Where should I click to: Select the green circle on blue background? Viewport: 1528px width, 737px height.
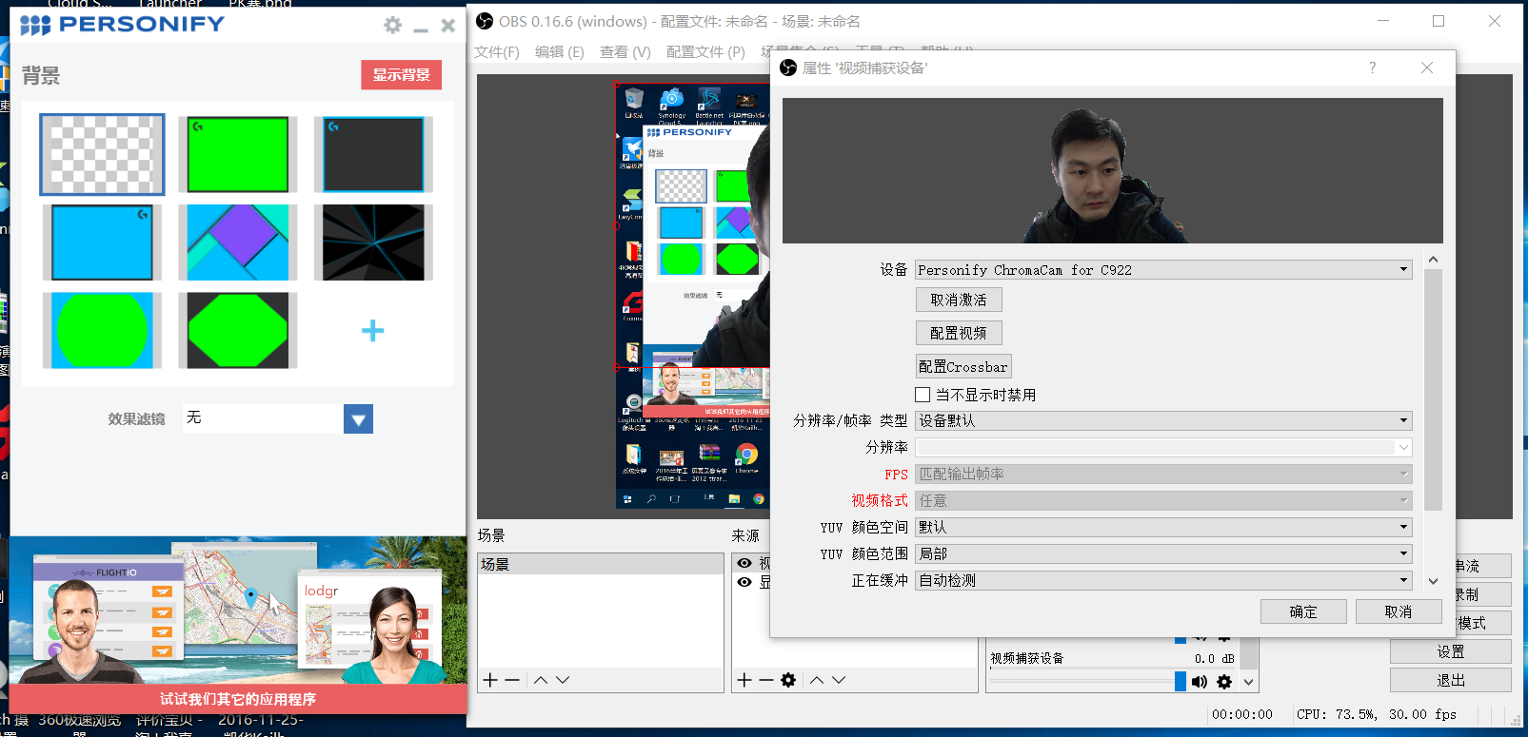click(102, 330)
